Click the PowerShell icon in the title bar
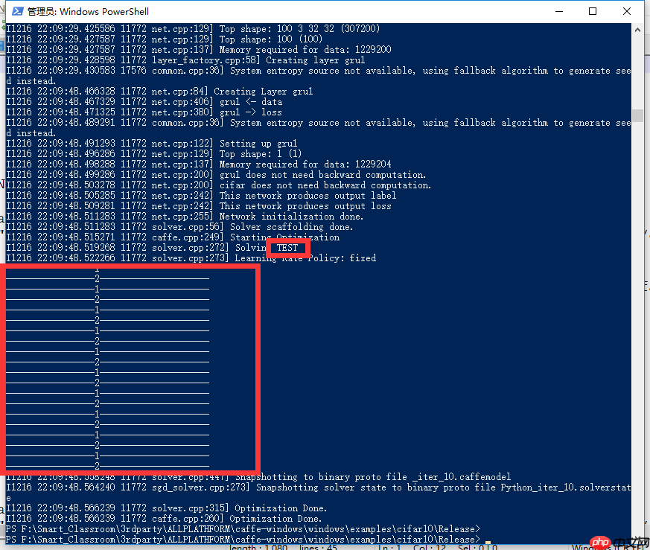Screen dimensions: 650x550 [x=17, y=11]
